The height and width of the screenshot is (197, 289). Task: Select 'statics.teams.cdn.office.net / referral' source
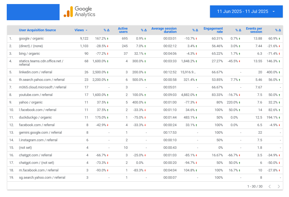pyautogui.click(x=41, y=63)
